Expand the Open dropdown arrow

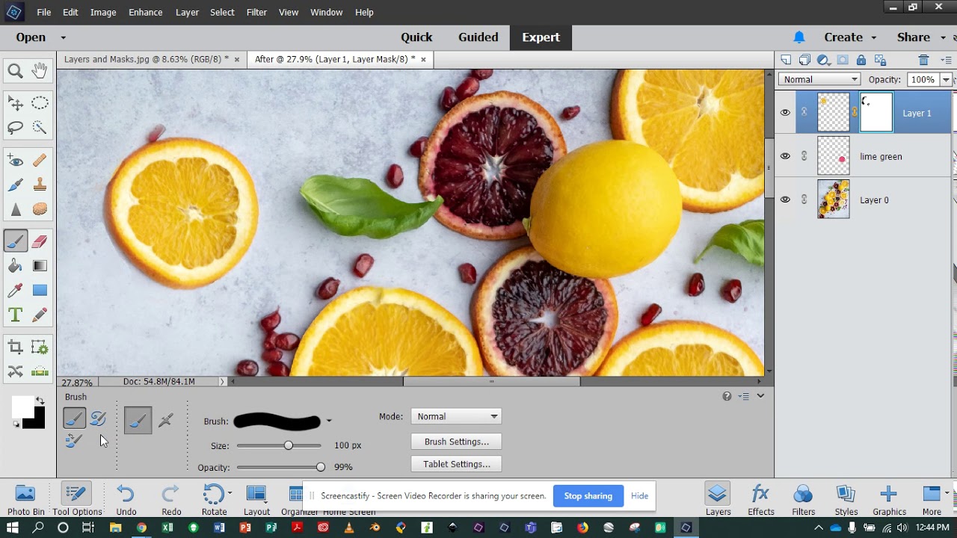tap(63, 37)
